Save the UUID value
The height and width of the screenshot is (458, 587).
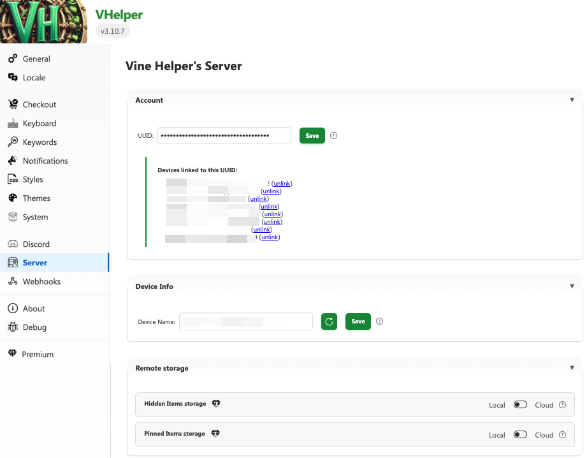(312, 136)
